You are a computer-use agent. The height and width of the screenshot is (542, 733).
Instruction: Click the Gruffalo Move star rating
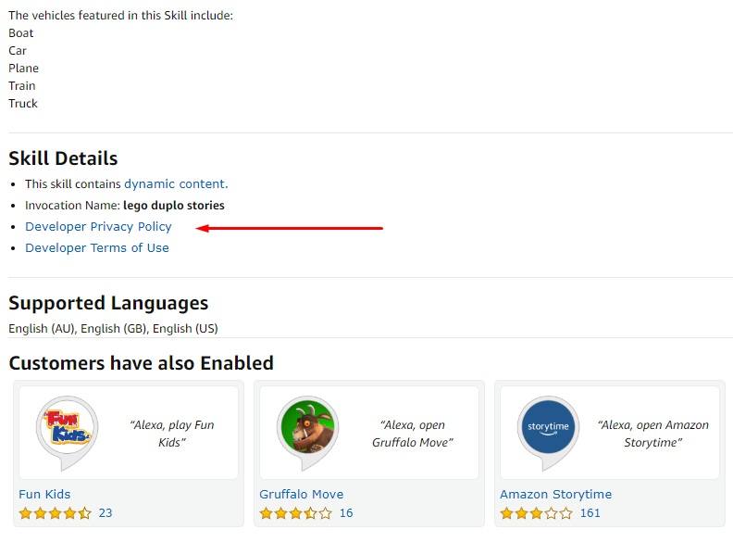pos(295,513)
